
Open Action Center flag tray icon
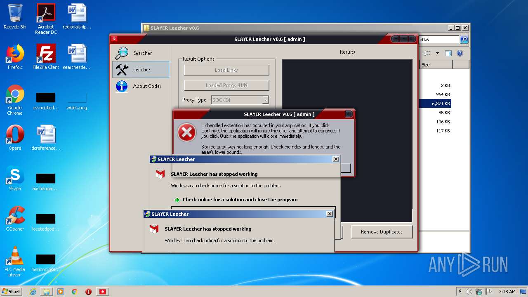point(489,292)
